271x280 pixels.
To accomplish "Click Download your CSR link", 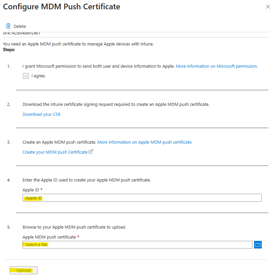I will point(41,114).
